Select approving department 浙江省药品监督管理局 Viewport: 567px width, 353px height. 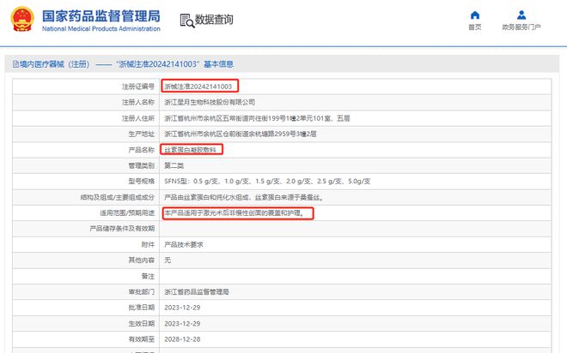[x=197, y=291]
